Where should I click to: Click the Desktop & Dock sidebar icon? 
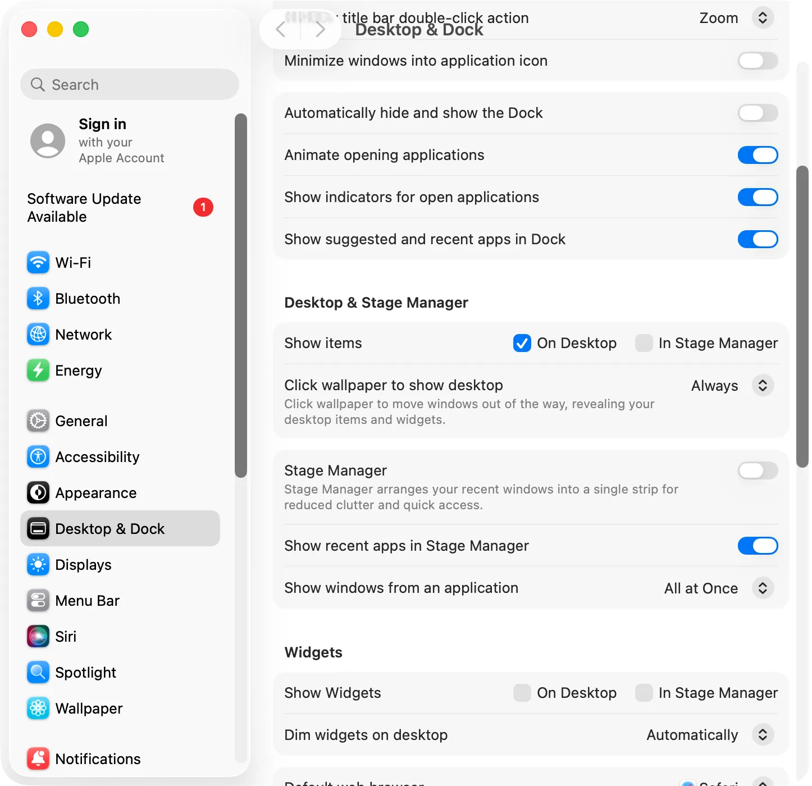[38, 528]
